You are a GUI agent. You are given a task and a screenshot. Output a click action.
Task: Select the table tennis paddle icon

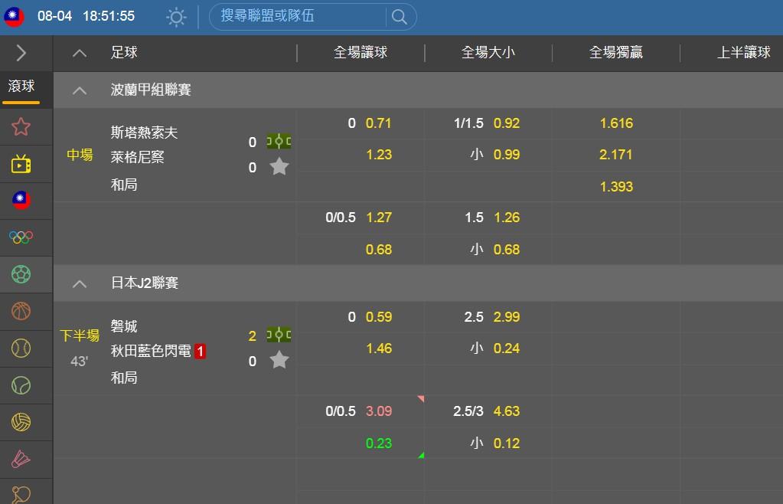[21, 494]
